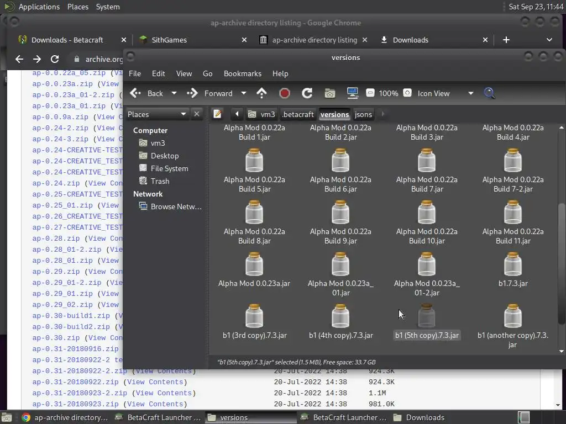
Task: Select the .betacraft path breadcrumb
Action: 298,114
